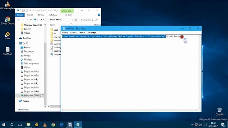The image size is (228, 128).
Task: Switch to the Explorer Affichage tab
Action: coord(53,15)
